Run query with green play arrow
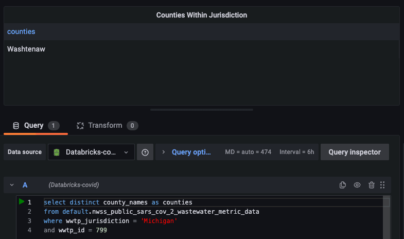This screenshot has width=404, height=239. (x=22, y=201)
